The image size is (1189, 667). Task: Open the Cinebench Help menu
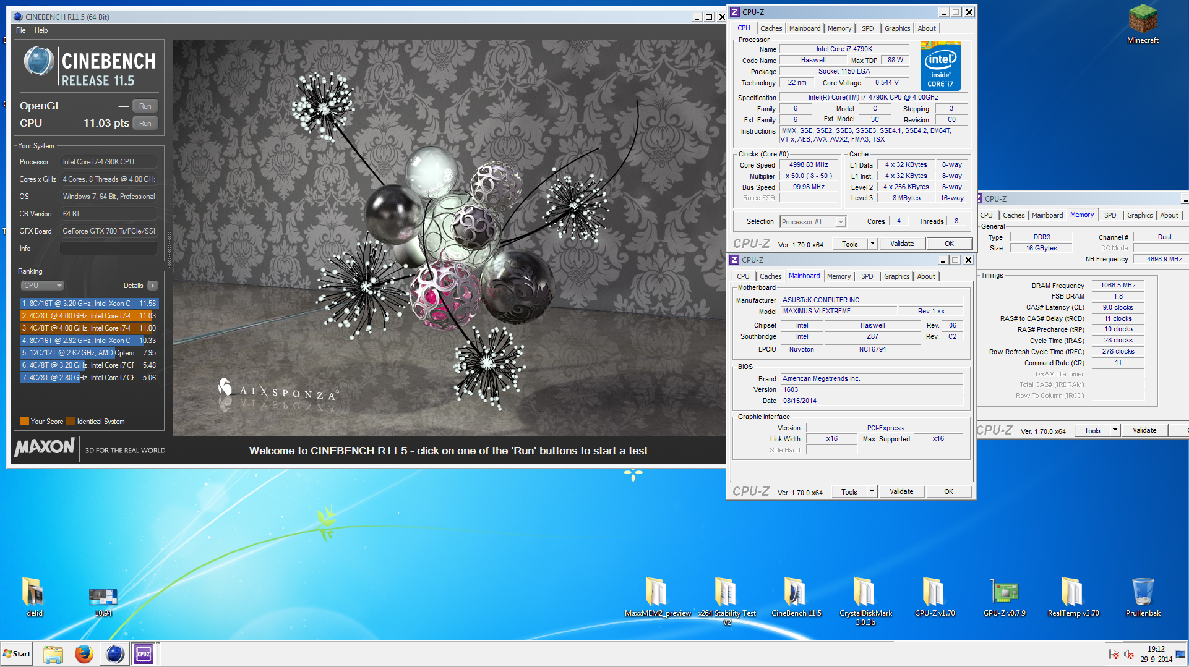tap(41, 30)
